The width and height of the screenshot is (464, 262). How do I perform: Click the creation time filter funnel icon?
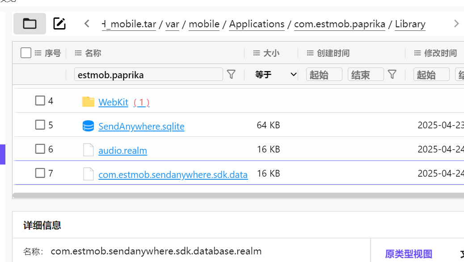[x=392, y=74]
